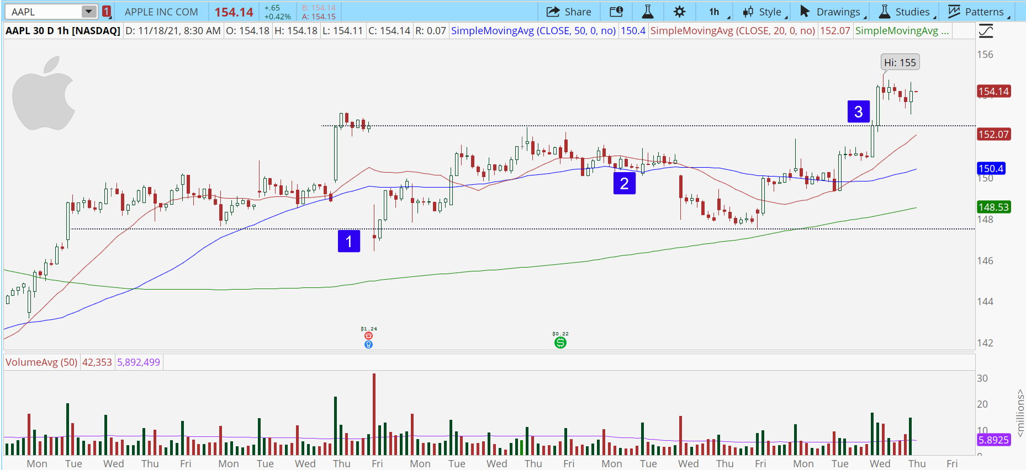Open chart settings gear icon

click(679, 12)
